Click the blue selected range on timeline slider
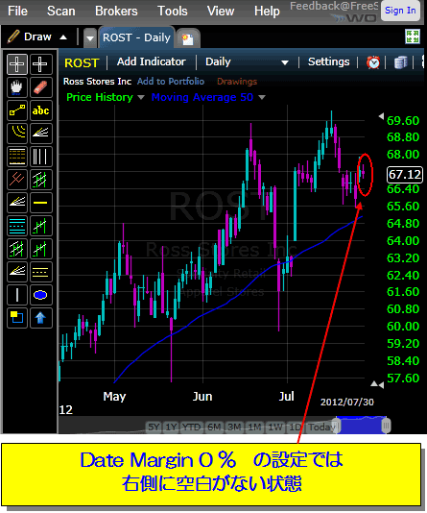 [361, 425]
